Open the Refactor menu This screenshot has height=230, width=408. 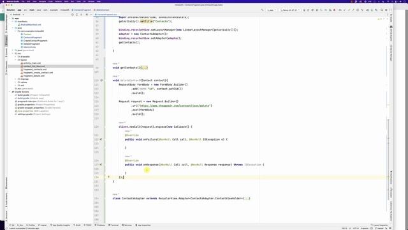58,1
